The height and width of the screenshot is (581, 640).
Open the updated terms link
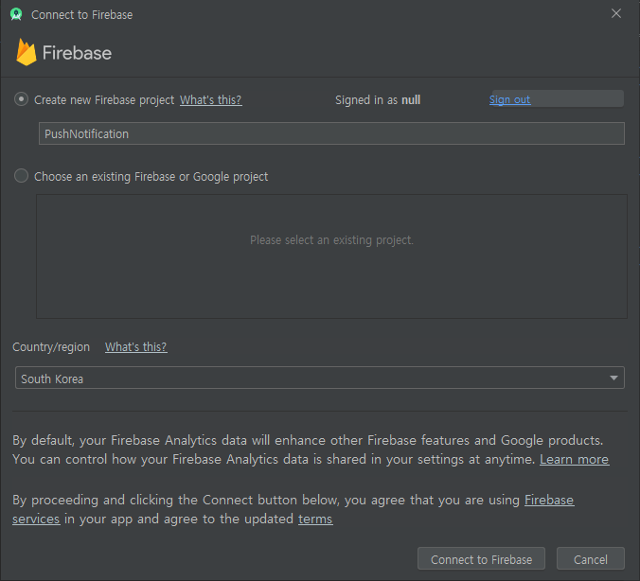(x=315, y=519)
